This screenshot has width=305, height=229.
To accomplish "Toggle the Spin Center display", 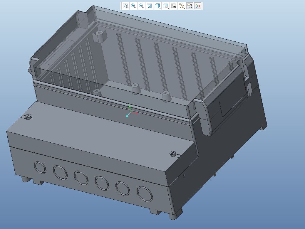I will click(198, 6).
